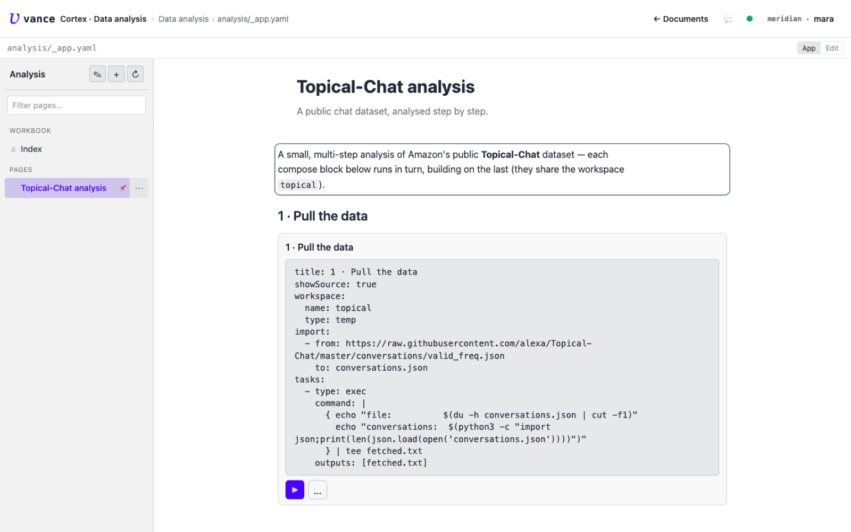Click 'showSource: true' line in code
Image resolution: width=851 pixels, height=532 pixels.
[336, 284]
